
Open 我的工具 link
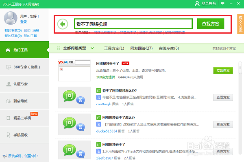coord(30,36)
